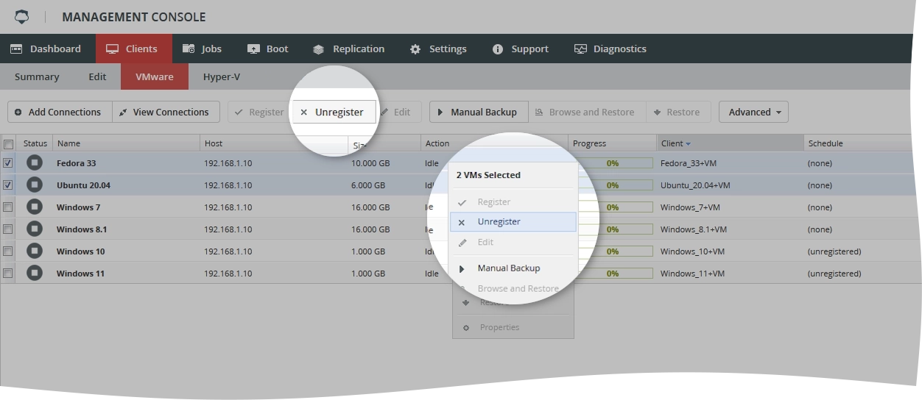Sort by the Status column header

[x=35, y=143]
